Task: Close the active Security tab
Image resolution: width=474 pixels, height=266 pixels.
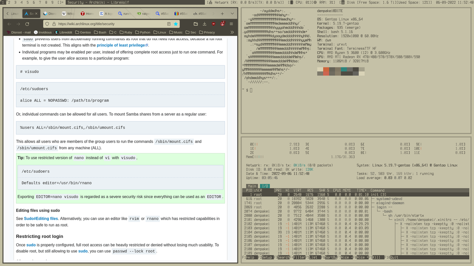Action: point(37,14)
